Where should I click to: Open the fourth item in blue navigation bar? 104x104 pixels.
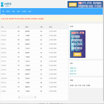[18, 12]
